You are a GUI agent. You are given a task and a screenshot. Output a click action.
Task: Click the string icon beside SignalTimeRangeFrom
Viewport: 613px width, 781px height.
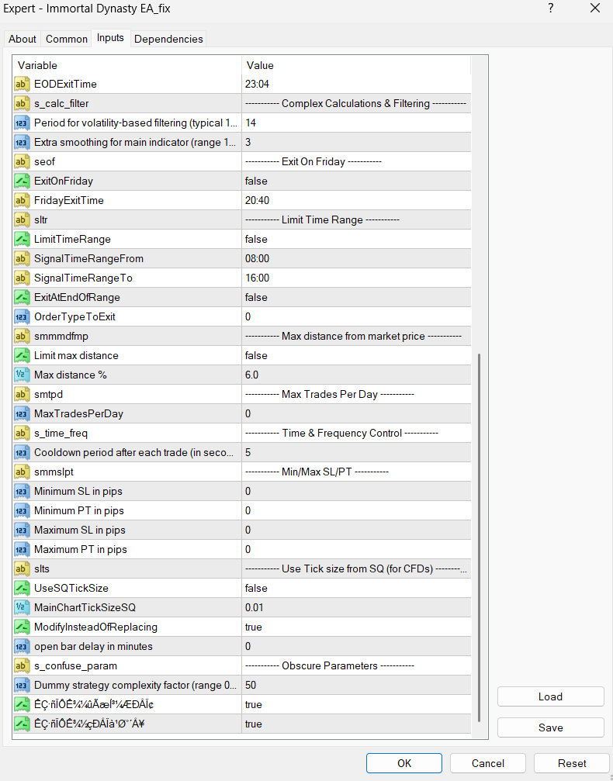point(23,258)
